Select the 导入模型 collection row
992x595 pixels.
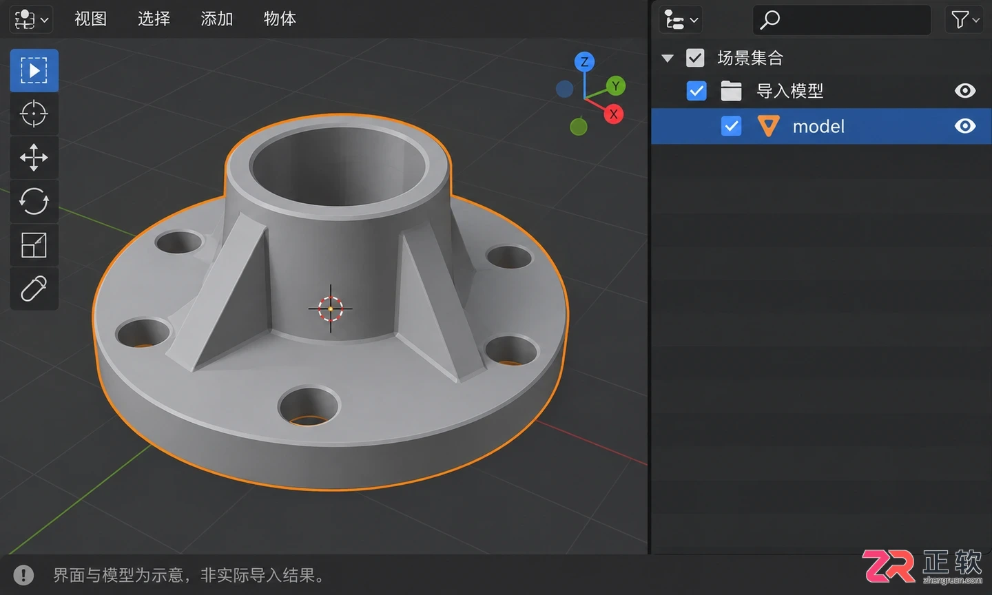tap(821, 91)
